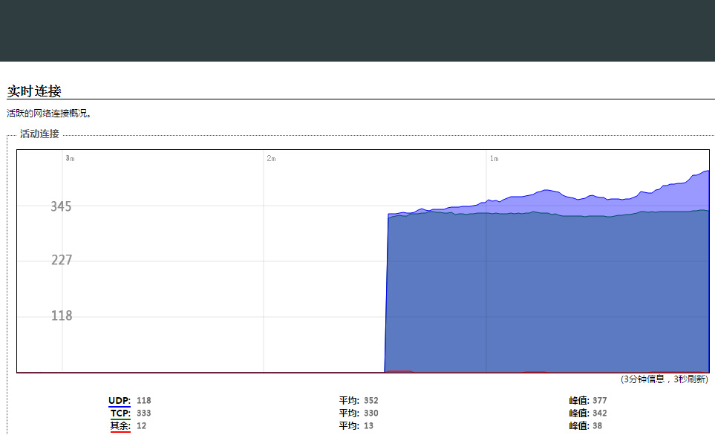The width and height of the screenshot is (715, 435).
Task: Select the UDP current value 118
Action: click(143, 400)
